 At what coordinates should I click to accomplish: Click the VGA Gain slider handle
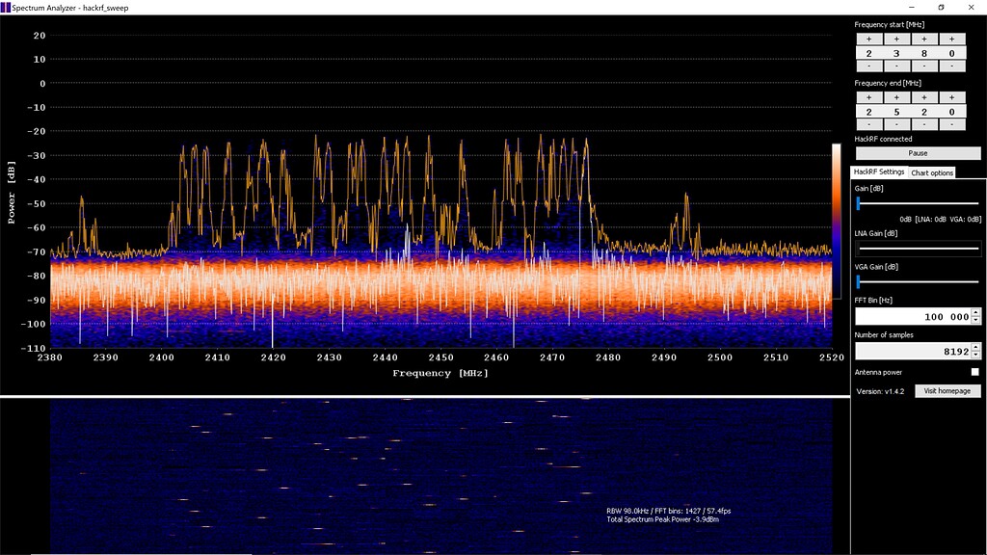click(858, 281)
